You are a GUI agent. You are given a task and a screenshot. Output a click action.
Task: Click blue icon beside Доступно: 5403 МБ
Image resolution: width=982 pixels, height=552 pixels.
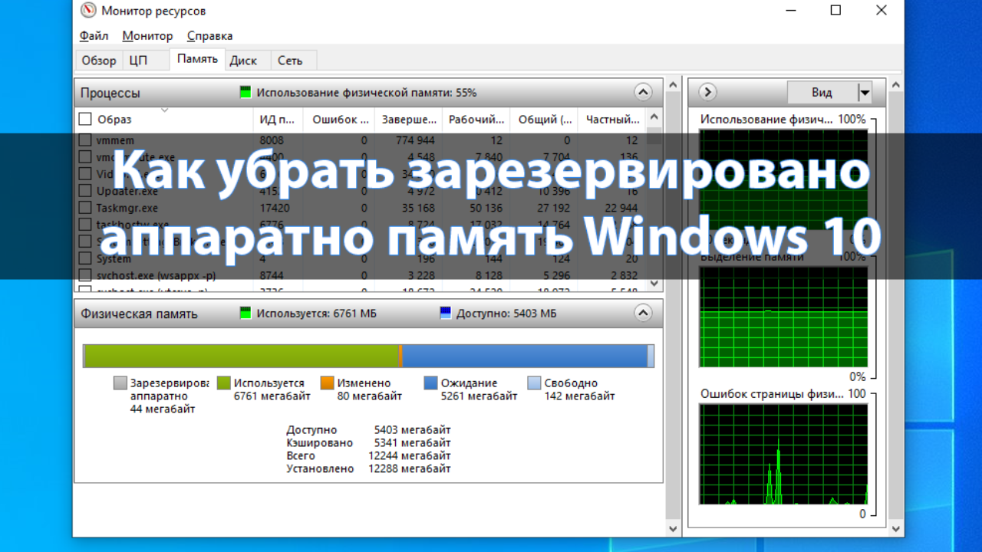tap(445, 314)
